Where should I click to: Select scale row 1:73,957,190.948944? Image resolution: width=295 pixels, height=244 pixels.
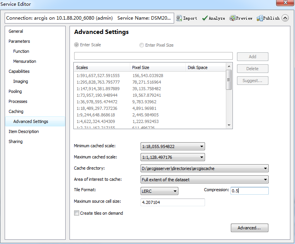[x=97, y=95]
